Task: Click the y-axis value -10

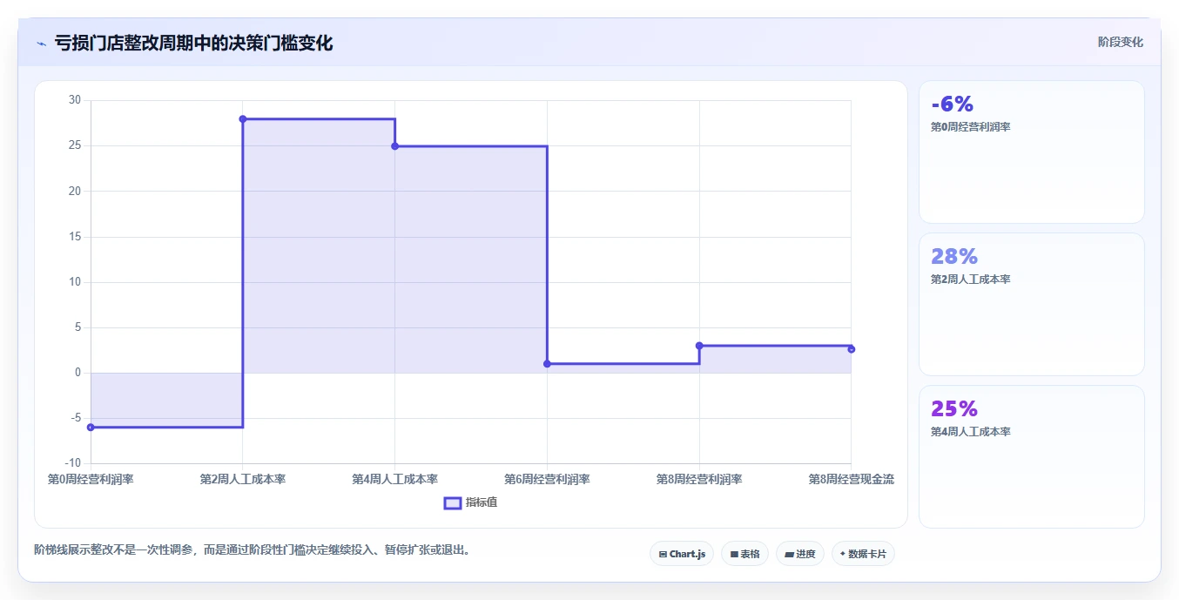Action: [73, 462]
